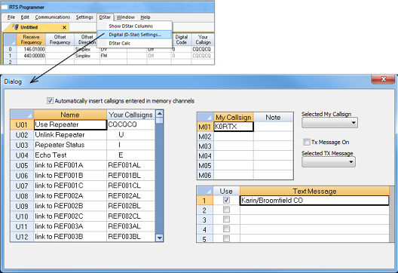Screen dimensions: 398x273
Task: Open Selected My Callsign dropdown
Action: (329, 123)
